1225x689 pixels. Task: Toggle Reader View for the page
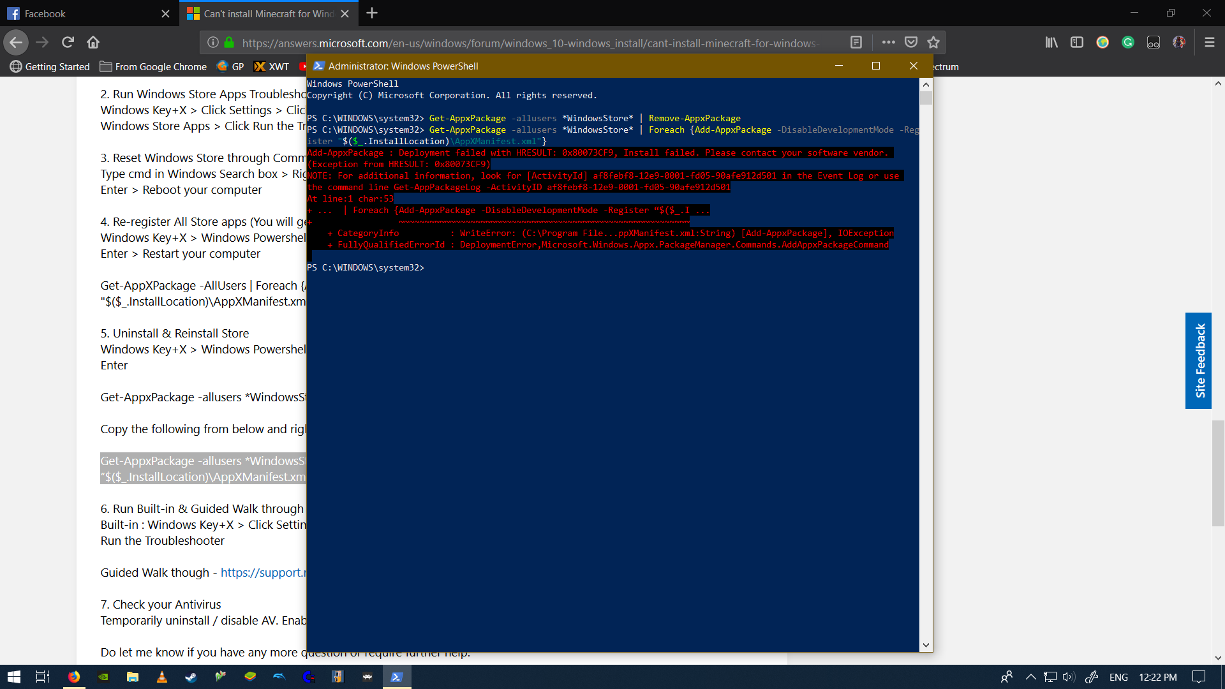click(856, 42)
